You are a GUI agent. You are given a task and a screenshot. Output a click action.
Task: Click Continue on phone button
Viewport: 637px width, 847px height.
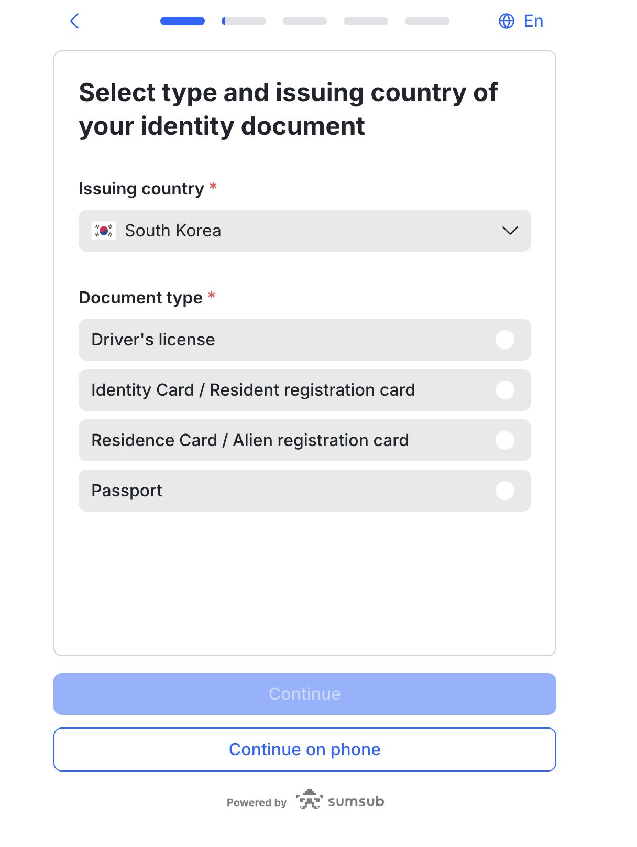click(305, 750)
